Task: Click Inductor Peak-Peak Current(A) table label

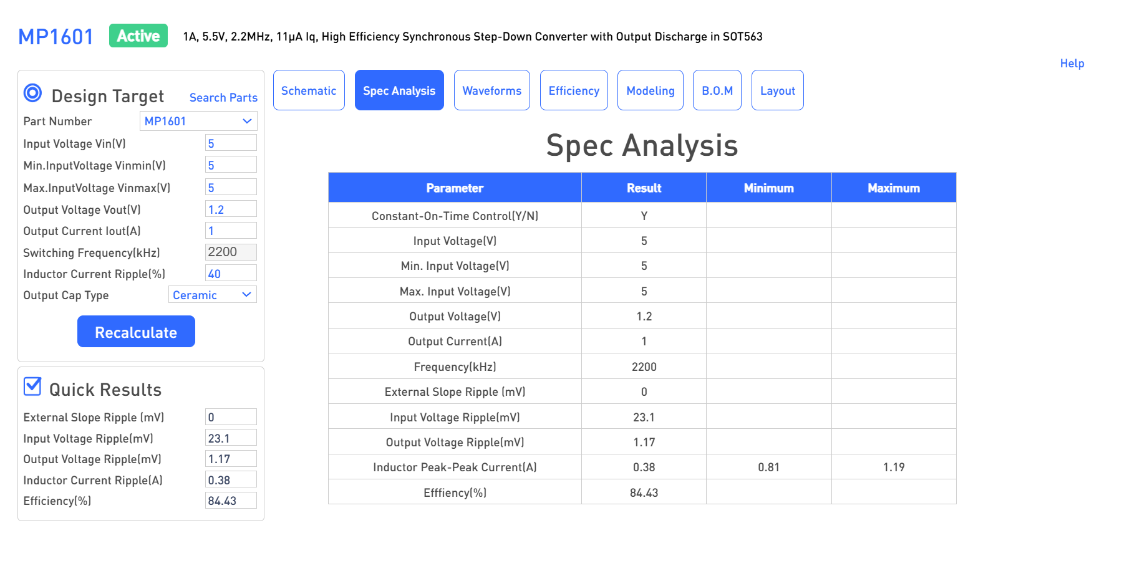Action: tap(455, 467)
